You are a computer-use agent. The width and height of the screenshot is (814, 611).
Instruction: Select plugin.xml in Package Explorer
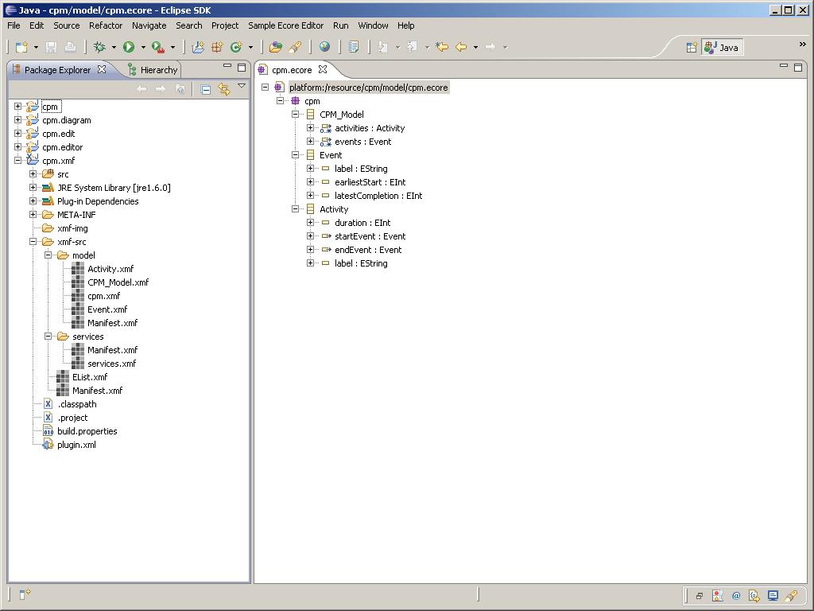coord(76,444)
